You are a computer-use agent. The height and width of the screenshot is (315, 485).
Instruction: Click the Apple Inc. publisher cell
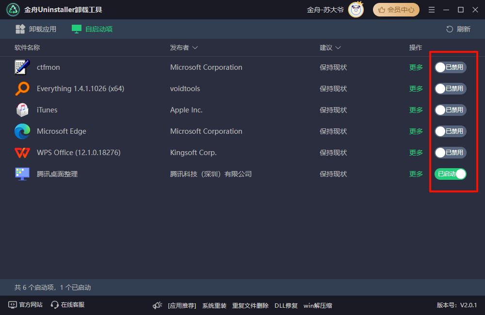pyautogui.click(x=186, y=110)
